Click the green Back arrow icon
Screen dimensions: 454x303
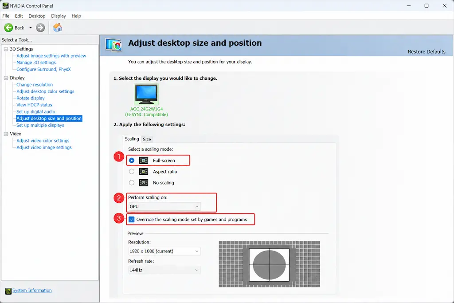(8, 28)
